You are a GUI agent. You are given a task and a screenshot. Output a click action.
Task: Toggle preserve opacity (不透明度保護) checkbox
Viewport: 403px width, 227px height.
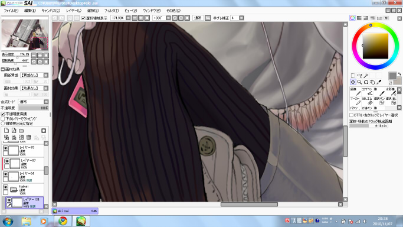point(3,113)
